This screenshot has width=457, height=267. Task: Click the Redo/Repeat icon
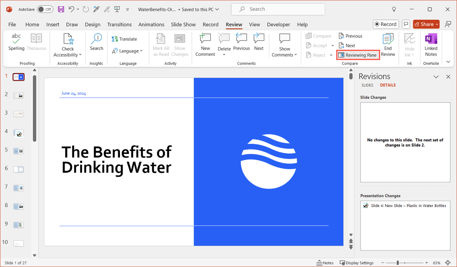tap(86, 9)
